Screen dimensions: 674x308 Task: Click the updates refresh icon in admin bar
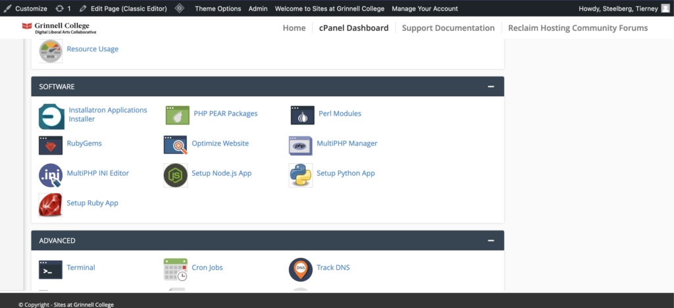tap(59, 9)
